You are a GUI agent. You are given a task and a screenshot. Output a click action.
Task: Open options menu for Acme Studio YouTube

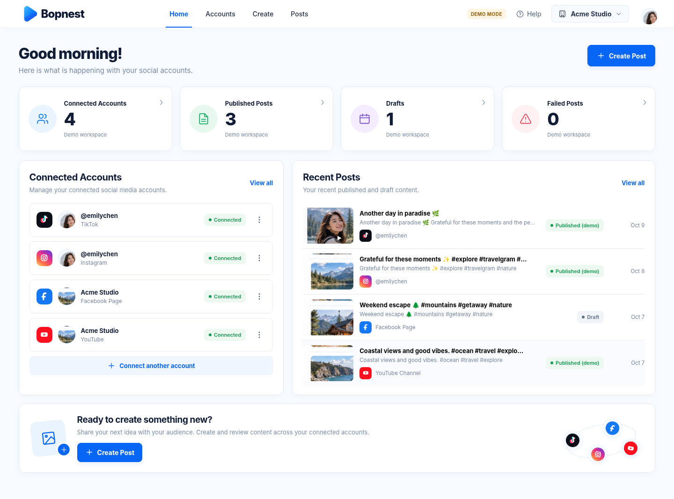click(259, 335)
